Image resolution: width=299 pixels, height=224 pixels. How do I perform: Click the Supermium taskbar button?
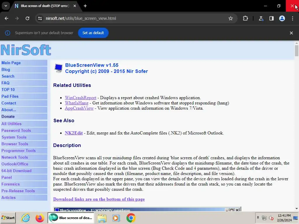coord(71,218)
